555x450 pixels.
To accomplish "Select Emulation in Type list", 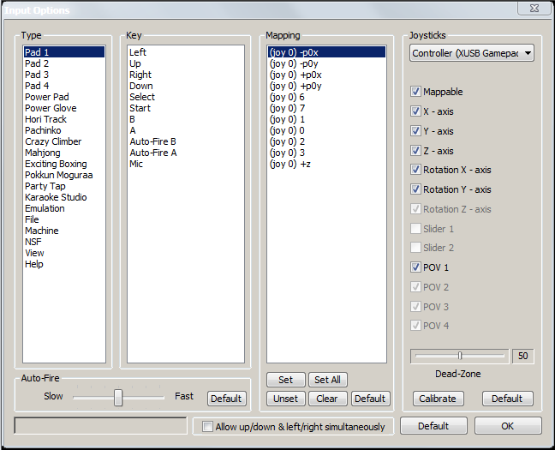I will (64, 208).
